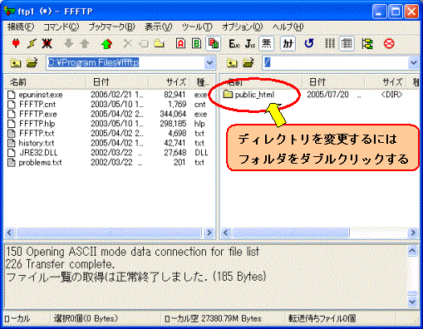Go up one folder in remote pane
The height and width of the screenshot is (329, 423).
pos(232,63)
